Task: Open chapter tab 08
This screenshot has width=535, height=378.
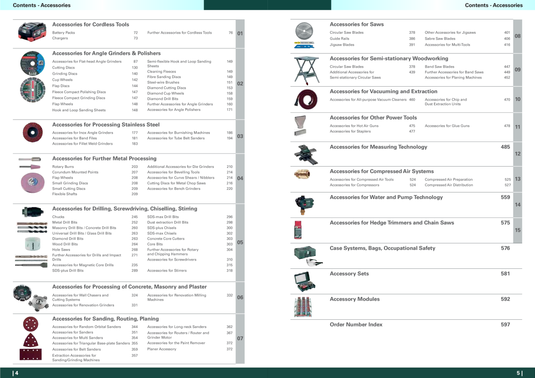Action: pyautogui.click(x=518, y=36)
